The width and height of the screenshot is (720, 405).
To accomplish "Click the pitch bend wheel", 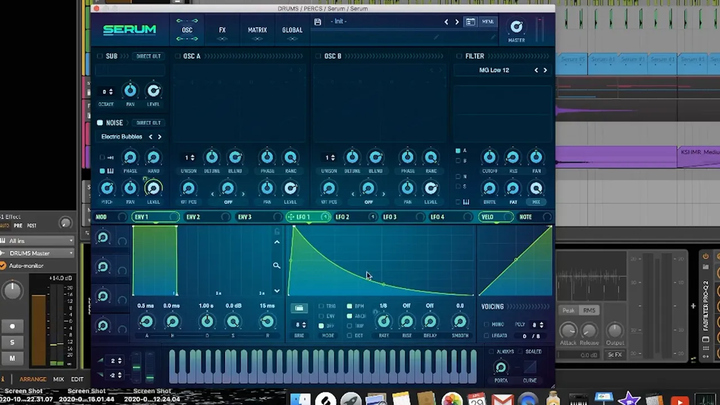I will tap(136, 368).
